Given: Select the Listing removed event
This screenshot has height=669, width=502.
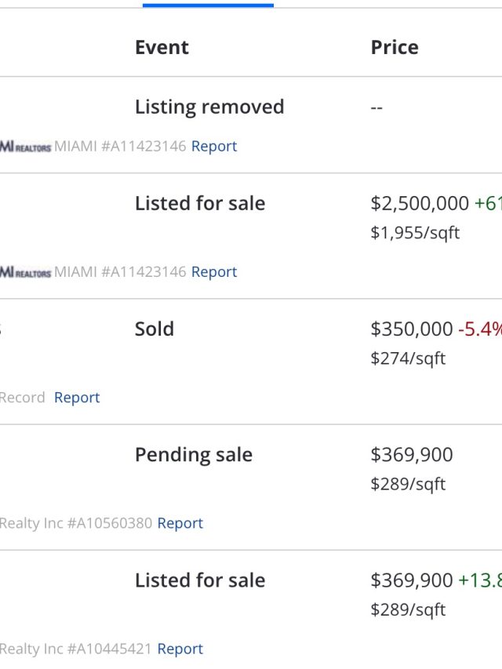Looking at the screenshot, I should click(x=209, y=107).
